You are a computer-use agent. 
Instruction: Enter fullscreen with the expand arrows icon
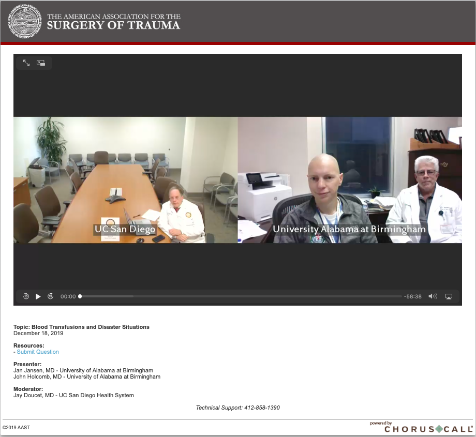point(26,63)
